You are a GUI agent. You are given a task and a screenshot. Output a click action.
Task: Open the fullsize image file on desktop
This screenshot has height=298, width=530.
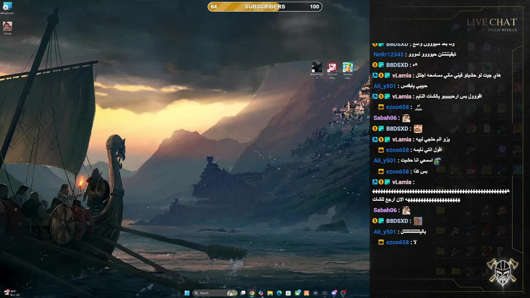click(7, 29)
